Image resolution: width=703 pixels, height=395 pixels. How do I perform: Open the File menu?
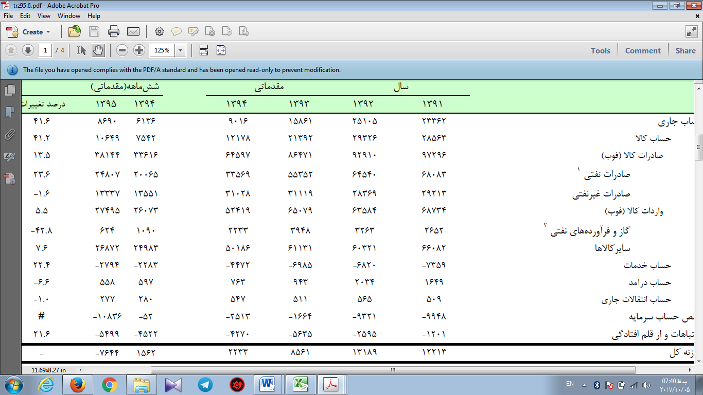(8, 16)
